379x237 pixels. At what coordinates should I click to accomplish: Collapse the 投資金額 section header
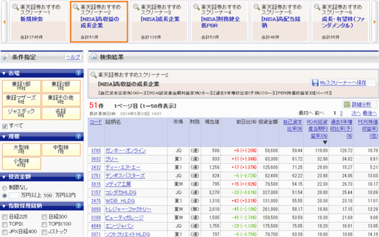(42, 177)
